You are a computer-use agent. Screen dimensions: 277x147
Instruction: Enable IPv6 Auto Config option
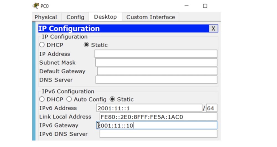[x=69, y=99]
